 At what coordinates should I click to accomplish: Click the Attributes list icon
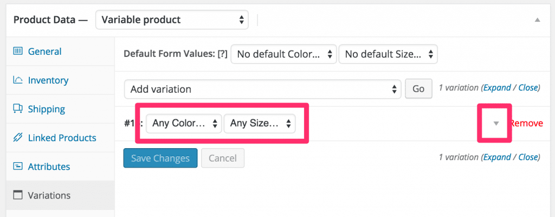click(18, 167)
